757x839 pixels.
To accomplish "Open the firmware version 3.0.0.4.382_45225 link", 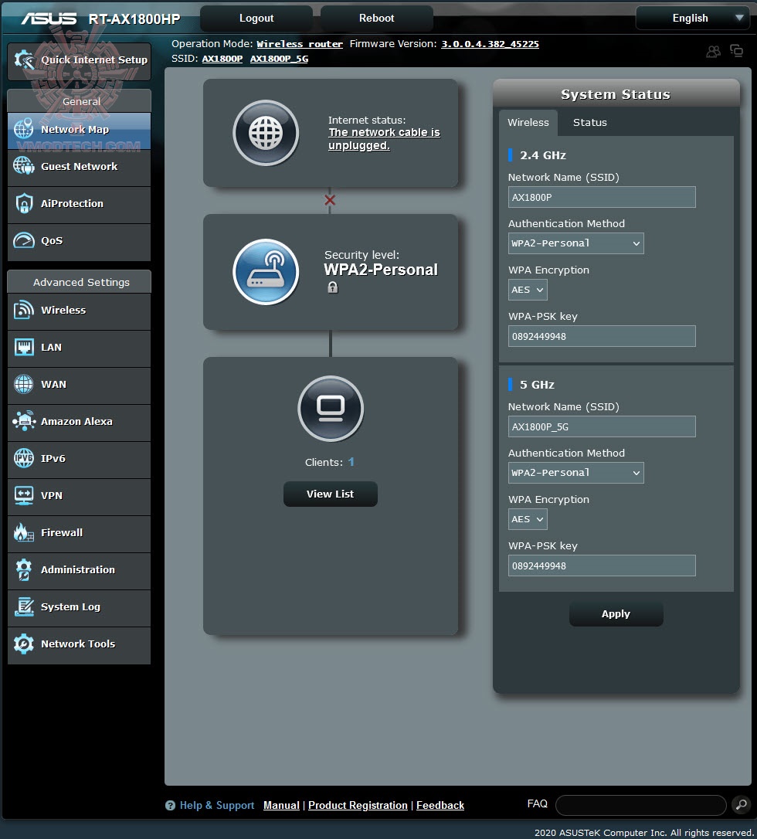I will (x=490, y=44).
